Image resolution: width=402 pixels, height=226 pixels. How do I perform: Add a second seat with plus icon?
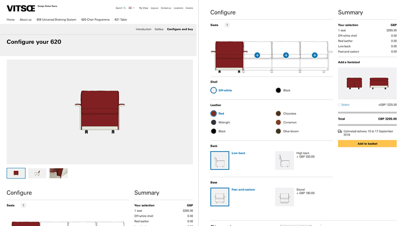(257, 55)
